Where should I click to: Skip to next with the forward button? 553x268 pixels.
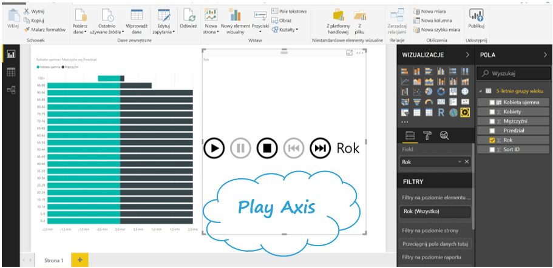click(320, 147)
